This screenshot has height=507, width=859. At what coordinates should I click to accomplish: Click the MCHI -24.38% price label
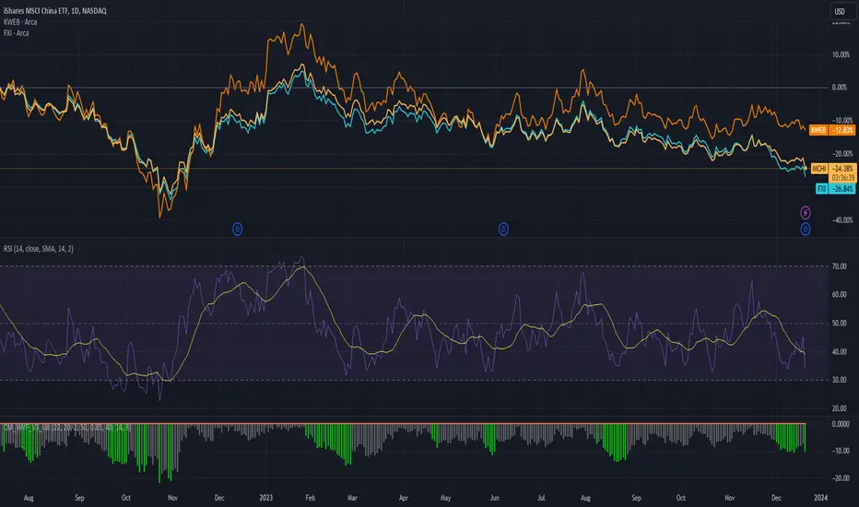(x=834, y=169)
